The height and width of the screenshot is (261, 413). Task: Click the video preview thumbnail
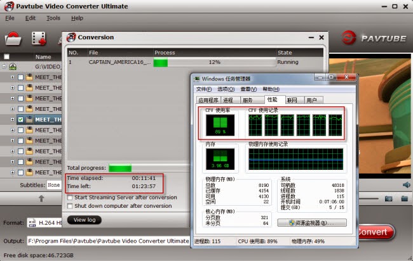coord(370,116)
